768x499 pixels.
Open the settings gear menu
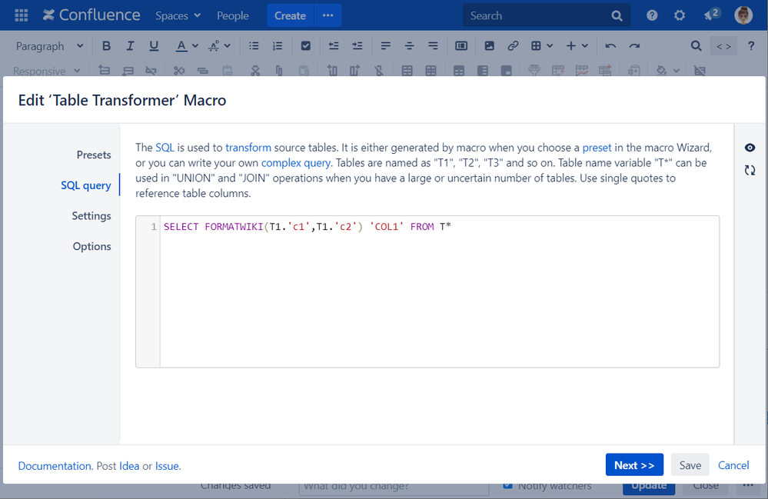(680, 15)
